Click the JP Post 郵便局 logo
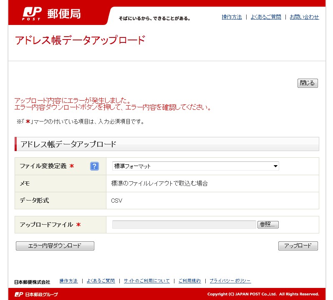The width and height of the screenshot is (333, 300). click(x=51, y=14)
